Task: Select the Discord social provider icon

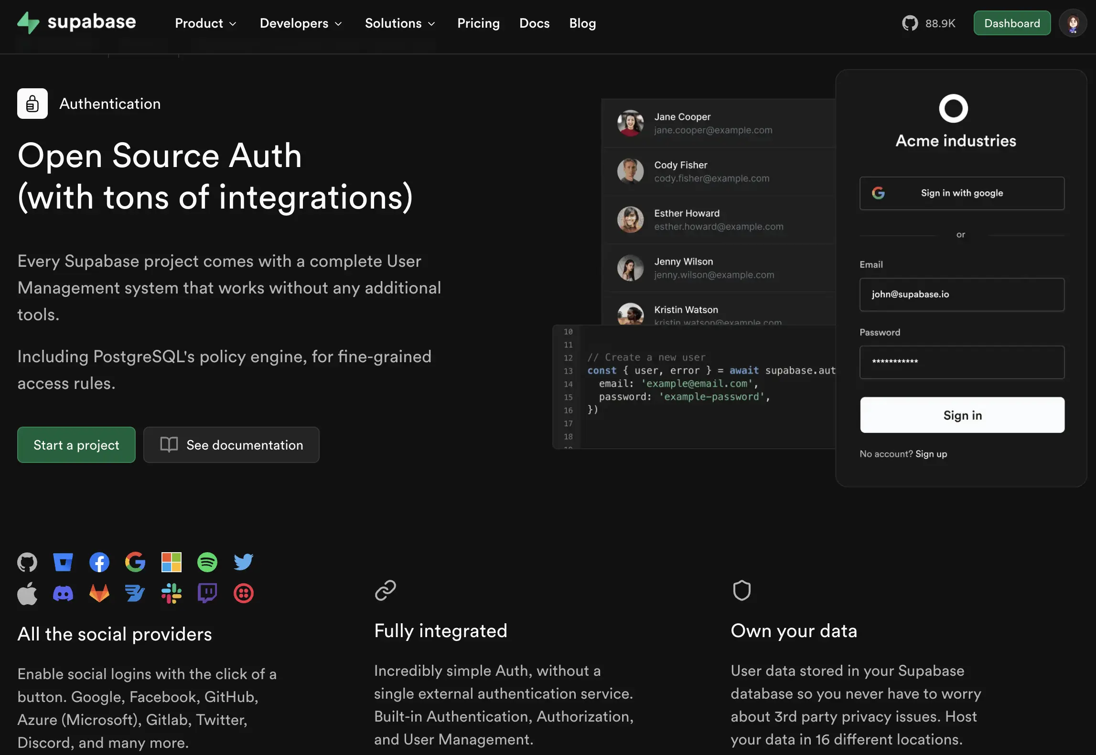Action: click(x=63, y=593)
